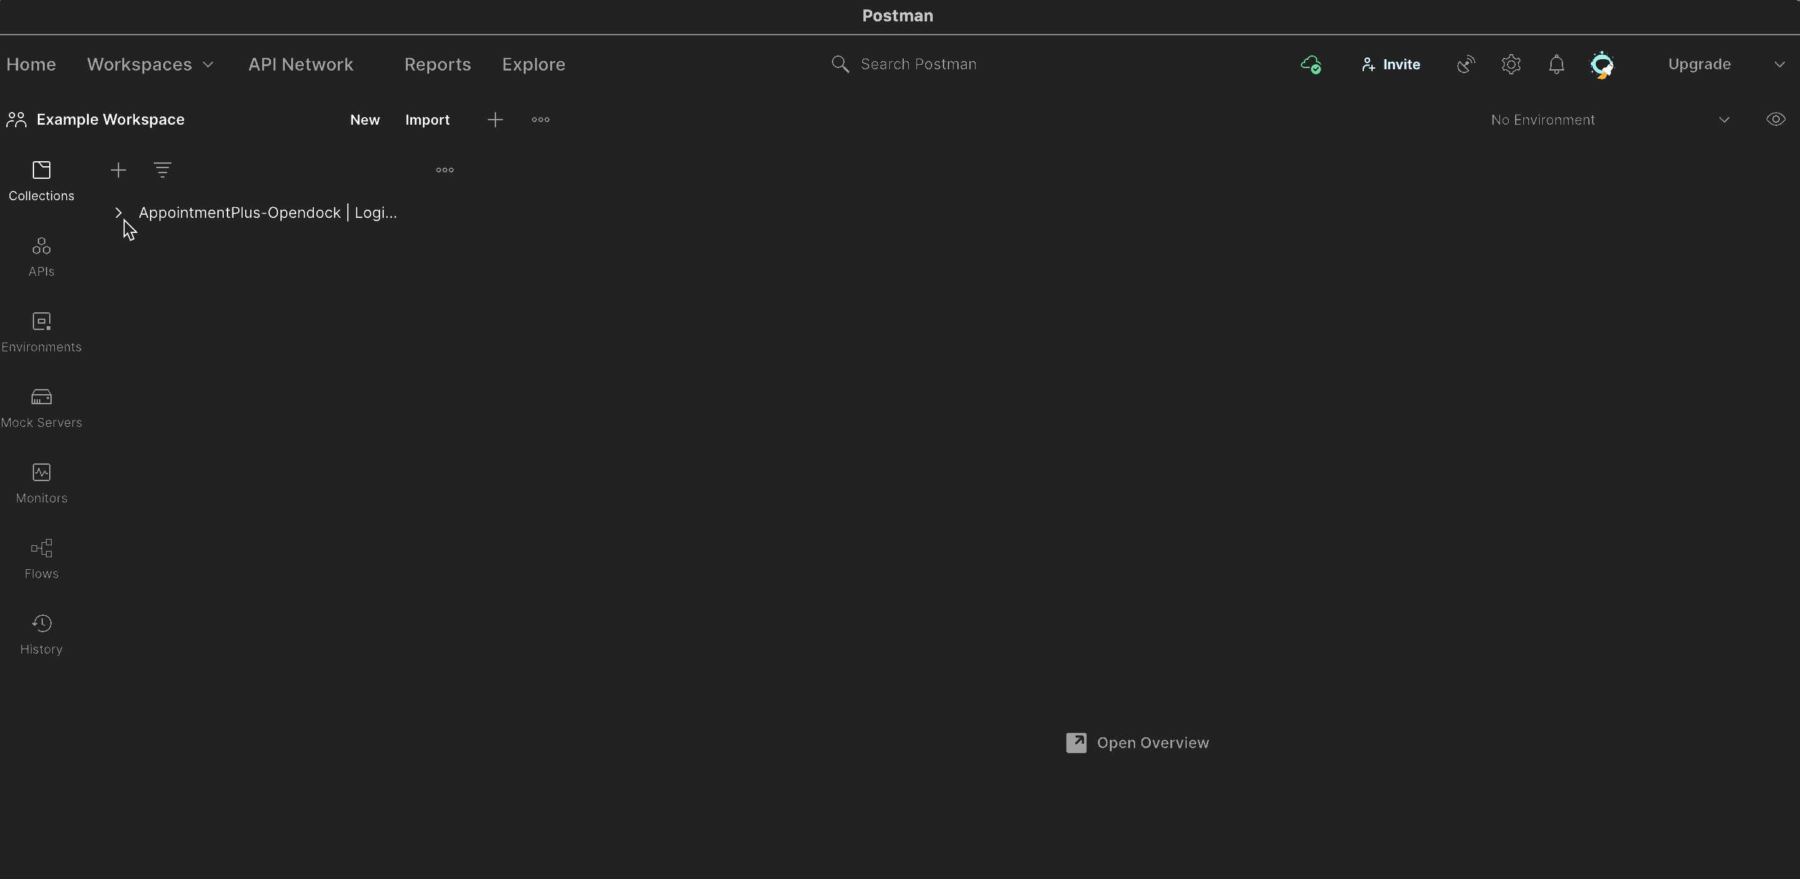Viewport: 1800px width, 879px height.
Task: Open the Monitors sidebar panel
Action: coord(41,484)
